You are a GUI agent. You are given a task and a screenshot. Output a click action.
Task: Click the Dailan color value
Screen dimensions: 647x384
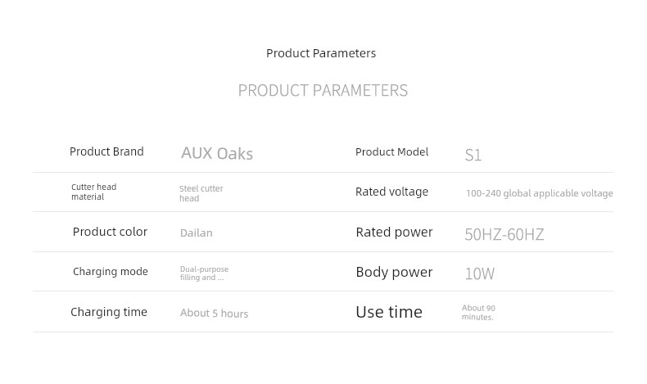[x=196, y=233]
